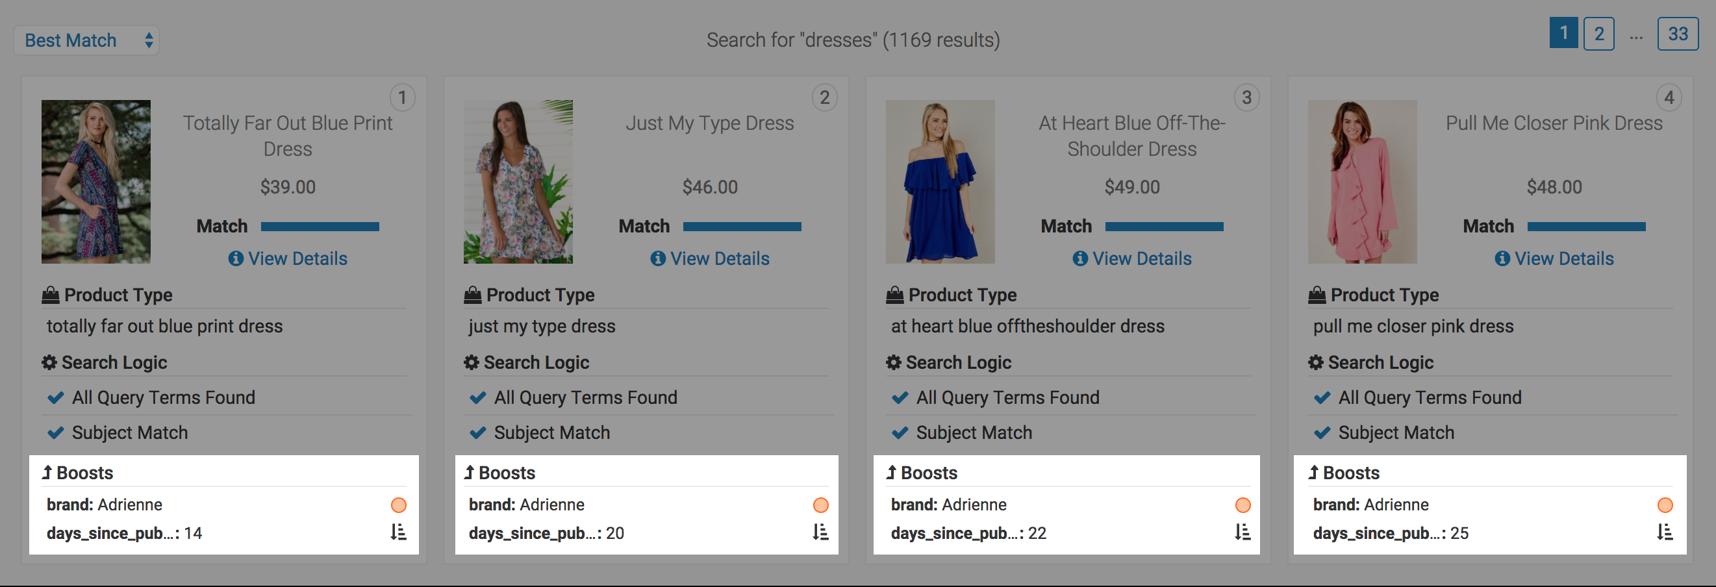Viewport: 1716px width, 587px height.
Task: Click sort-order icon beside days_since_pub 22
Action: coord(1243,532)
